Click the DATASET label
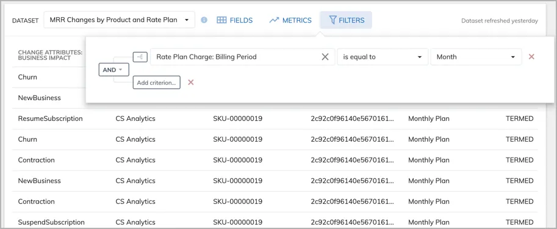 [25, 21]
